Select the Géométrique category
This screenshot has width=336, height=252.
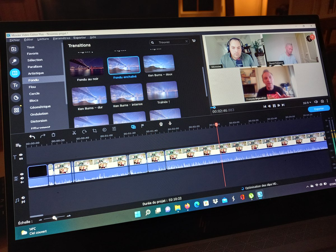pos(40,107)
